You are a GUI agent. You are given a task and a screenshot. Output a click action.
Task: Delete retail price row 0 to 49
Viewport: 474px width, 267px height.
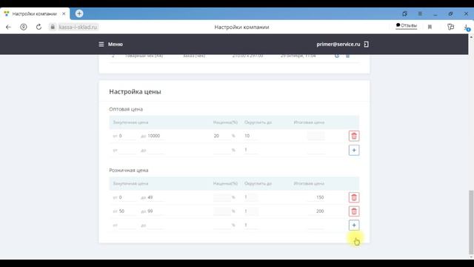[354, 197]
